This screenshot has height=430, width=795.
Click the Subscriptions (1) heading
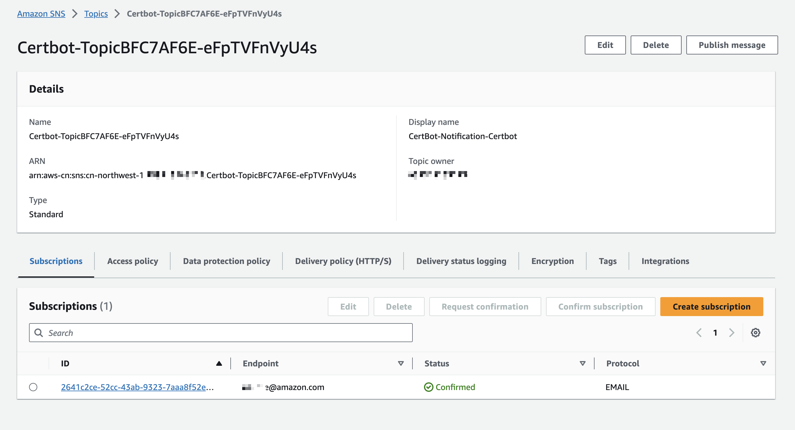tap(71, 306)
